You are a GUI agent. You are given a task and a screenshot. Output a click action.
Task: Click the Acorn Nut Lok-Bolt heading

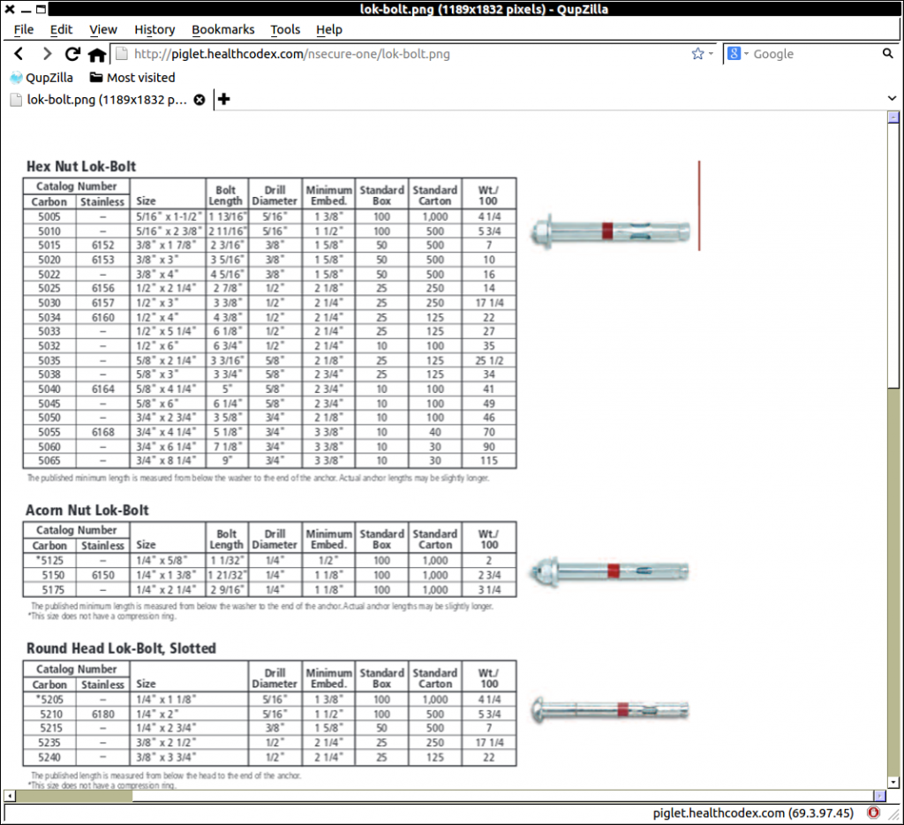[87, 510]
